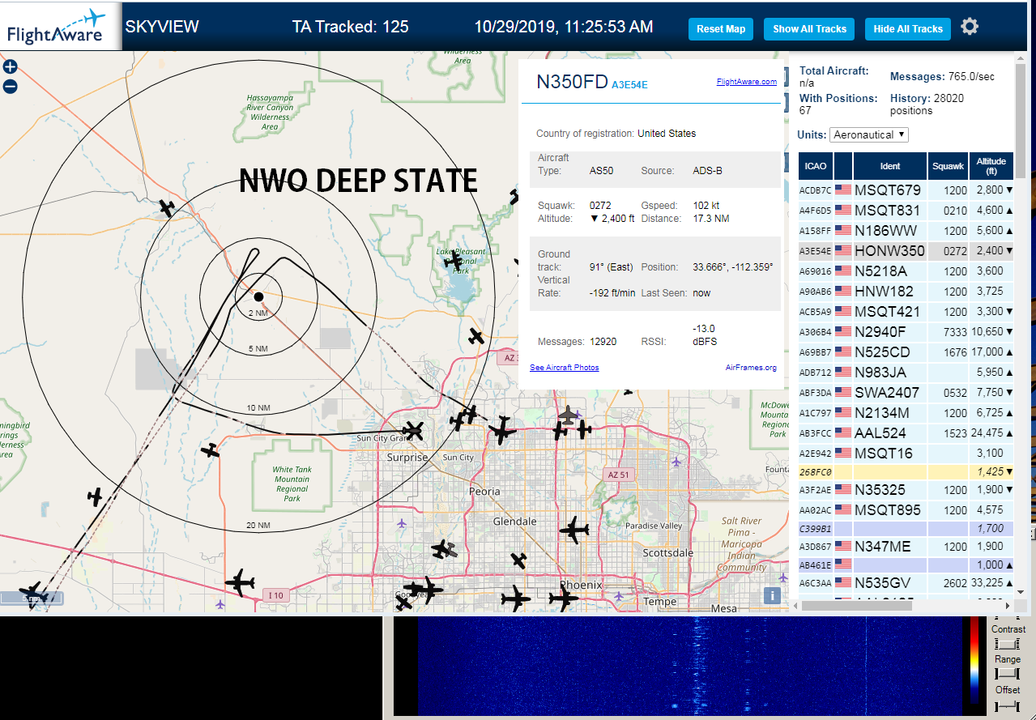Open AirFrames.org link
Image resolution: width=1036 pixels, height=720 pixels.
coord(751,368)
